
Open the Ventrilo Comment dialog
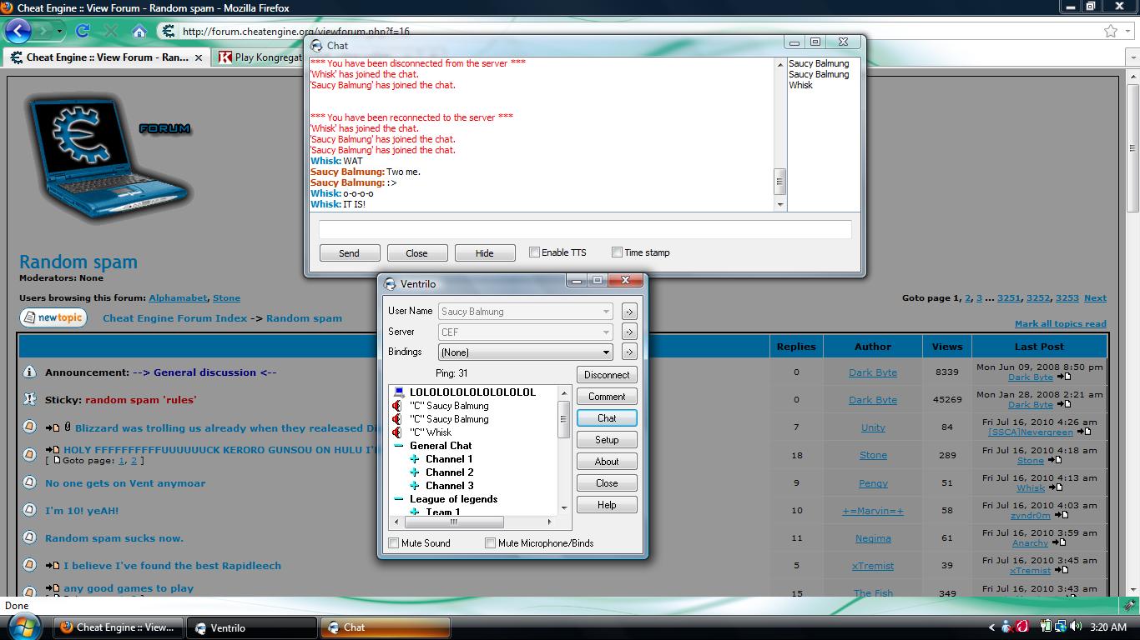607,397
